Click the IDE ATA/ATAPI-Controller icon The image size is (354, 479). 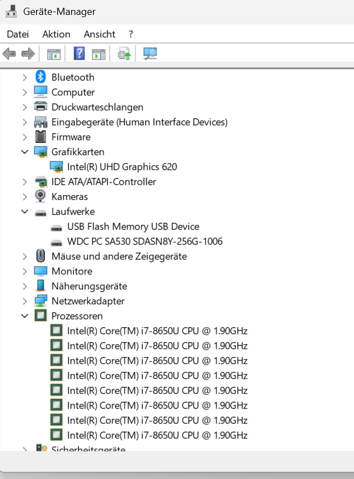coord(40,182)
